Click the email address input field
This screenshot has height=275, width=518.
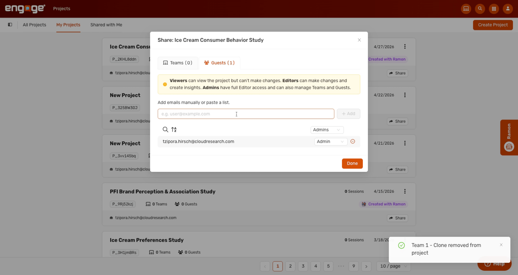pos(246,114)
